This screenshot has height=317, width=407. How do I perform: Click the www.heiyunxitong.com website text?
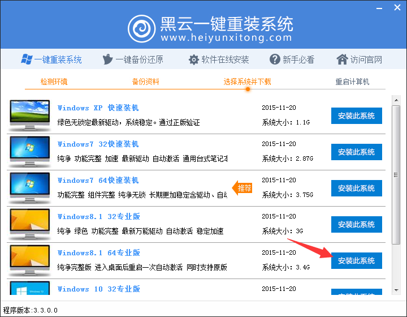(x=226, y=38)
